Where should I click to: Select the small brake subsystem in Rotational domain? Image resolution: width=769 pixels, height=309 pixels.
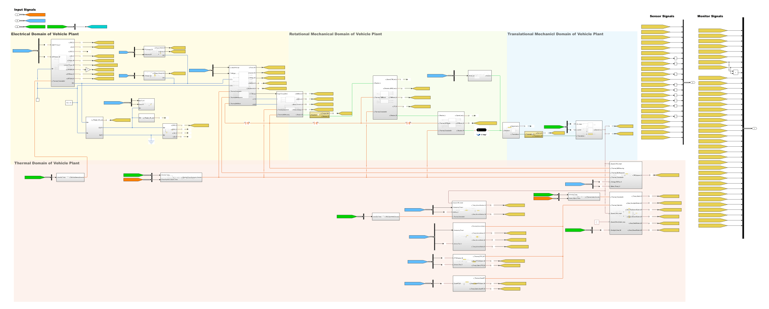479,76
